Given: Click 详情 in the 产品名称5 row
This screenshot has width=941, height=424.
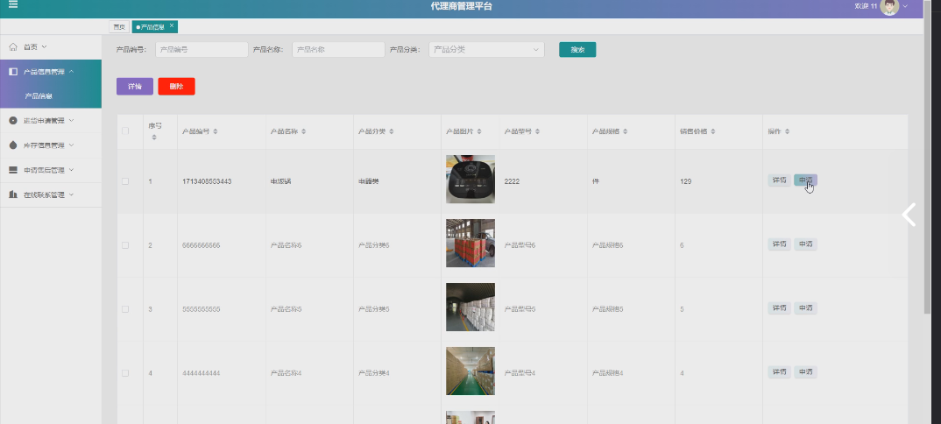Looking at the screenshot, I should tap(779, 307).
